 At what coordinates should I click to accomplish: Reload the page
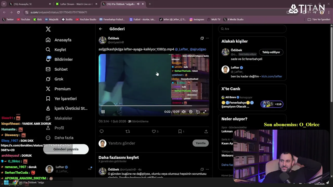click(x=18, y=12)
